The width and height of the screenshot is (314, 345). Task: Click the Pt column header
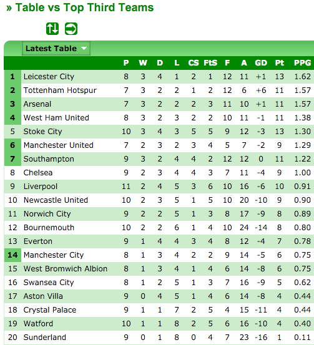point(279,63)
